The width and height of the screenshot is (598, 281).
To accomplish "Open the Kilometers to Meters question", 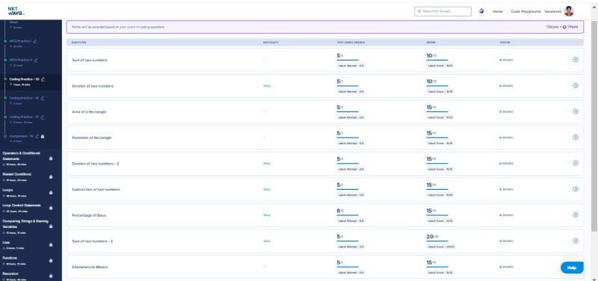I will 90,267.
